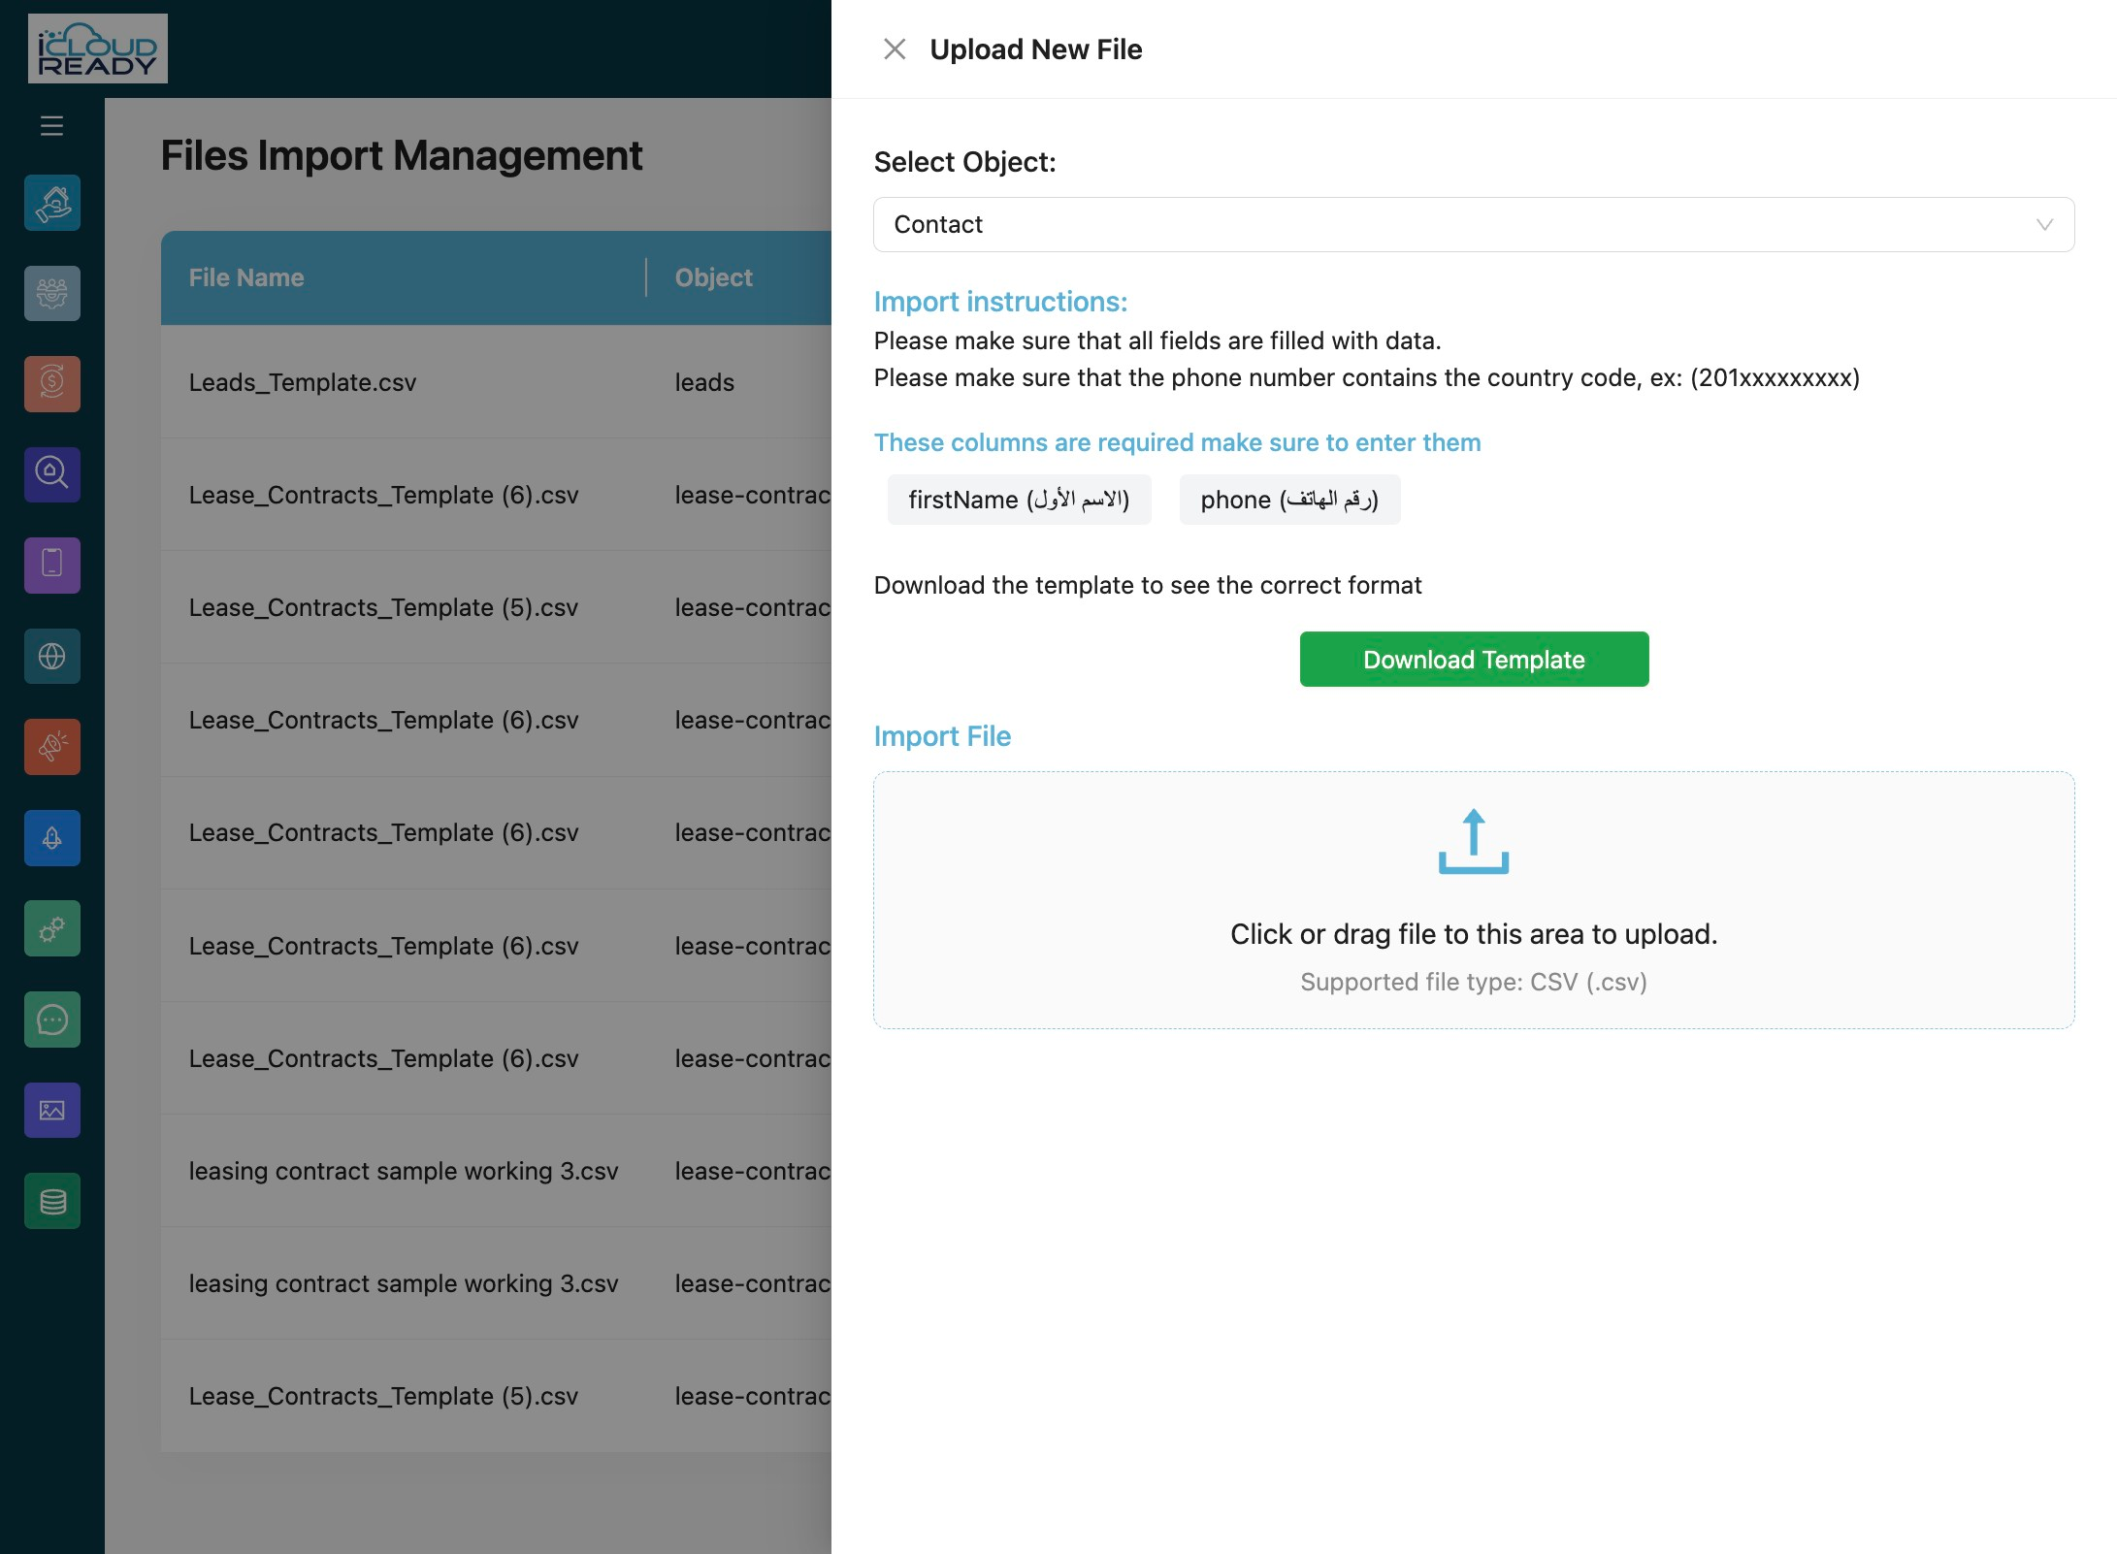Screen dimensions: 2117x1554
Task: Click the firstName required column tag
Action: tap(1019, 500)
